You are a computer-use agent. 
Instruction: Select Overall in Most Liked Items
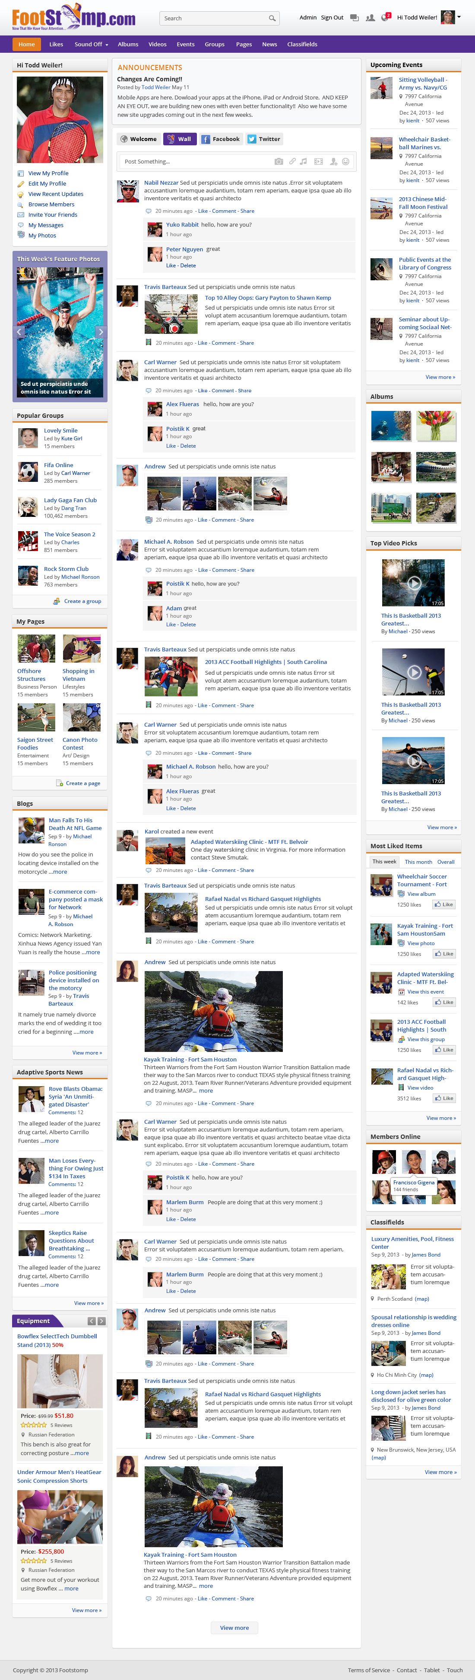coord(446,862)
